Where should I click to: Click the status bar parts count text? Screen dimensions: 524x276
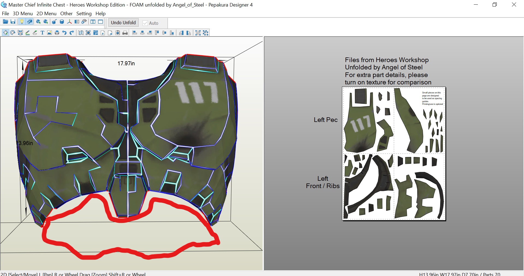point(492,274)
